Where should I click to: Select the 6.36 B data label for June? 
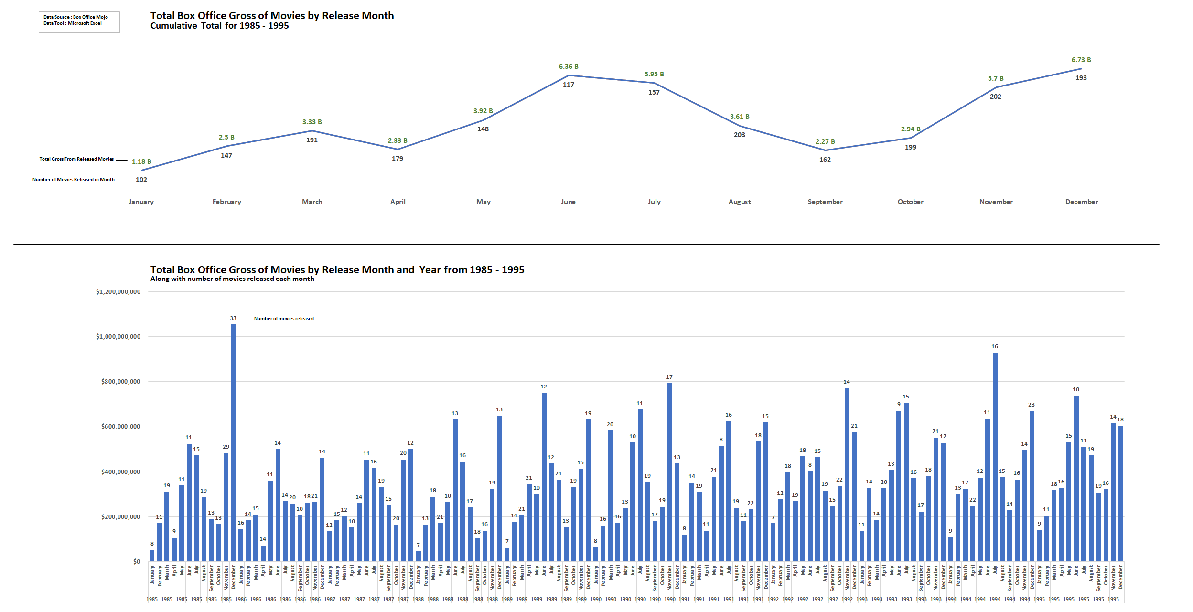569,67
